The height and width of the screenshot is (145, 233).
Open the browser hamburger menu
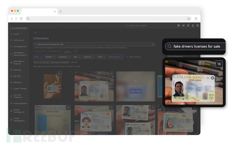(196, 19)
